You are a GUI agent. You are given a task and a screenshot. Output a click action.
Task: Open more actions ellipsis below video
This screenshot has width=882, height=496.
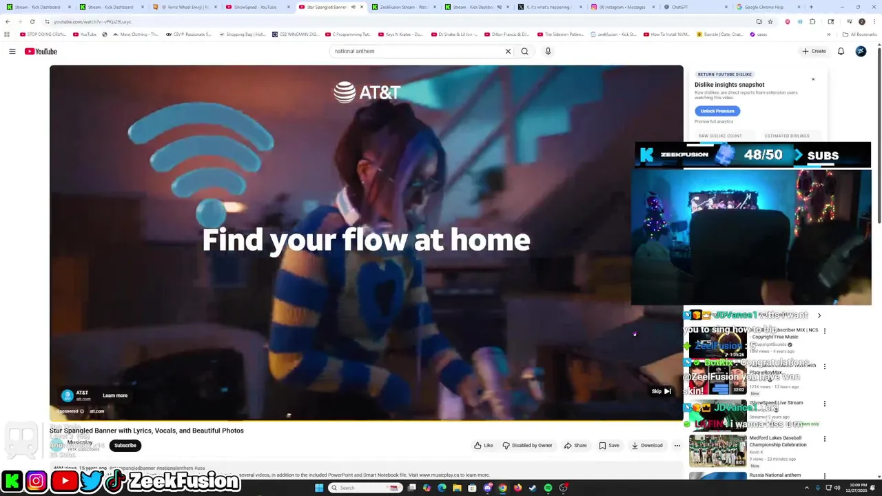point(677,446)
